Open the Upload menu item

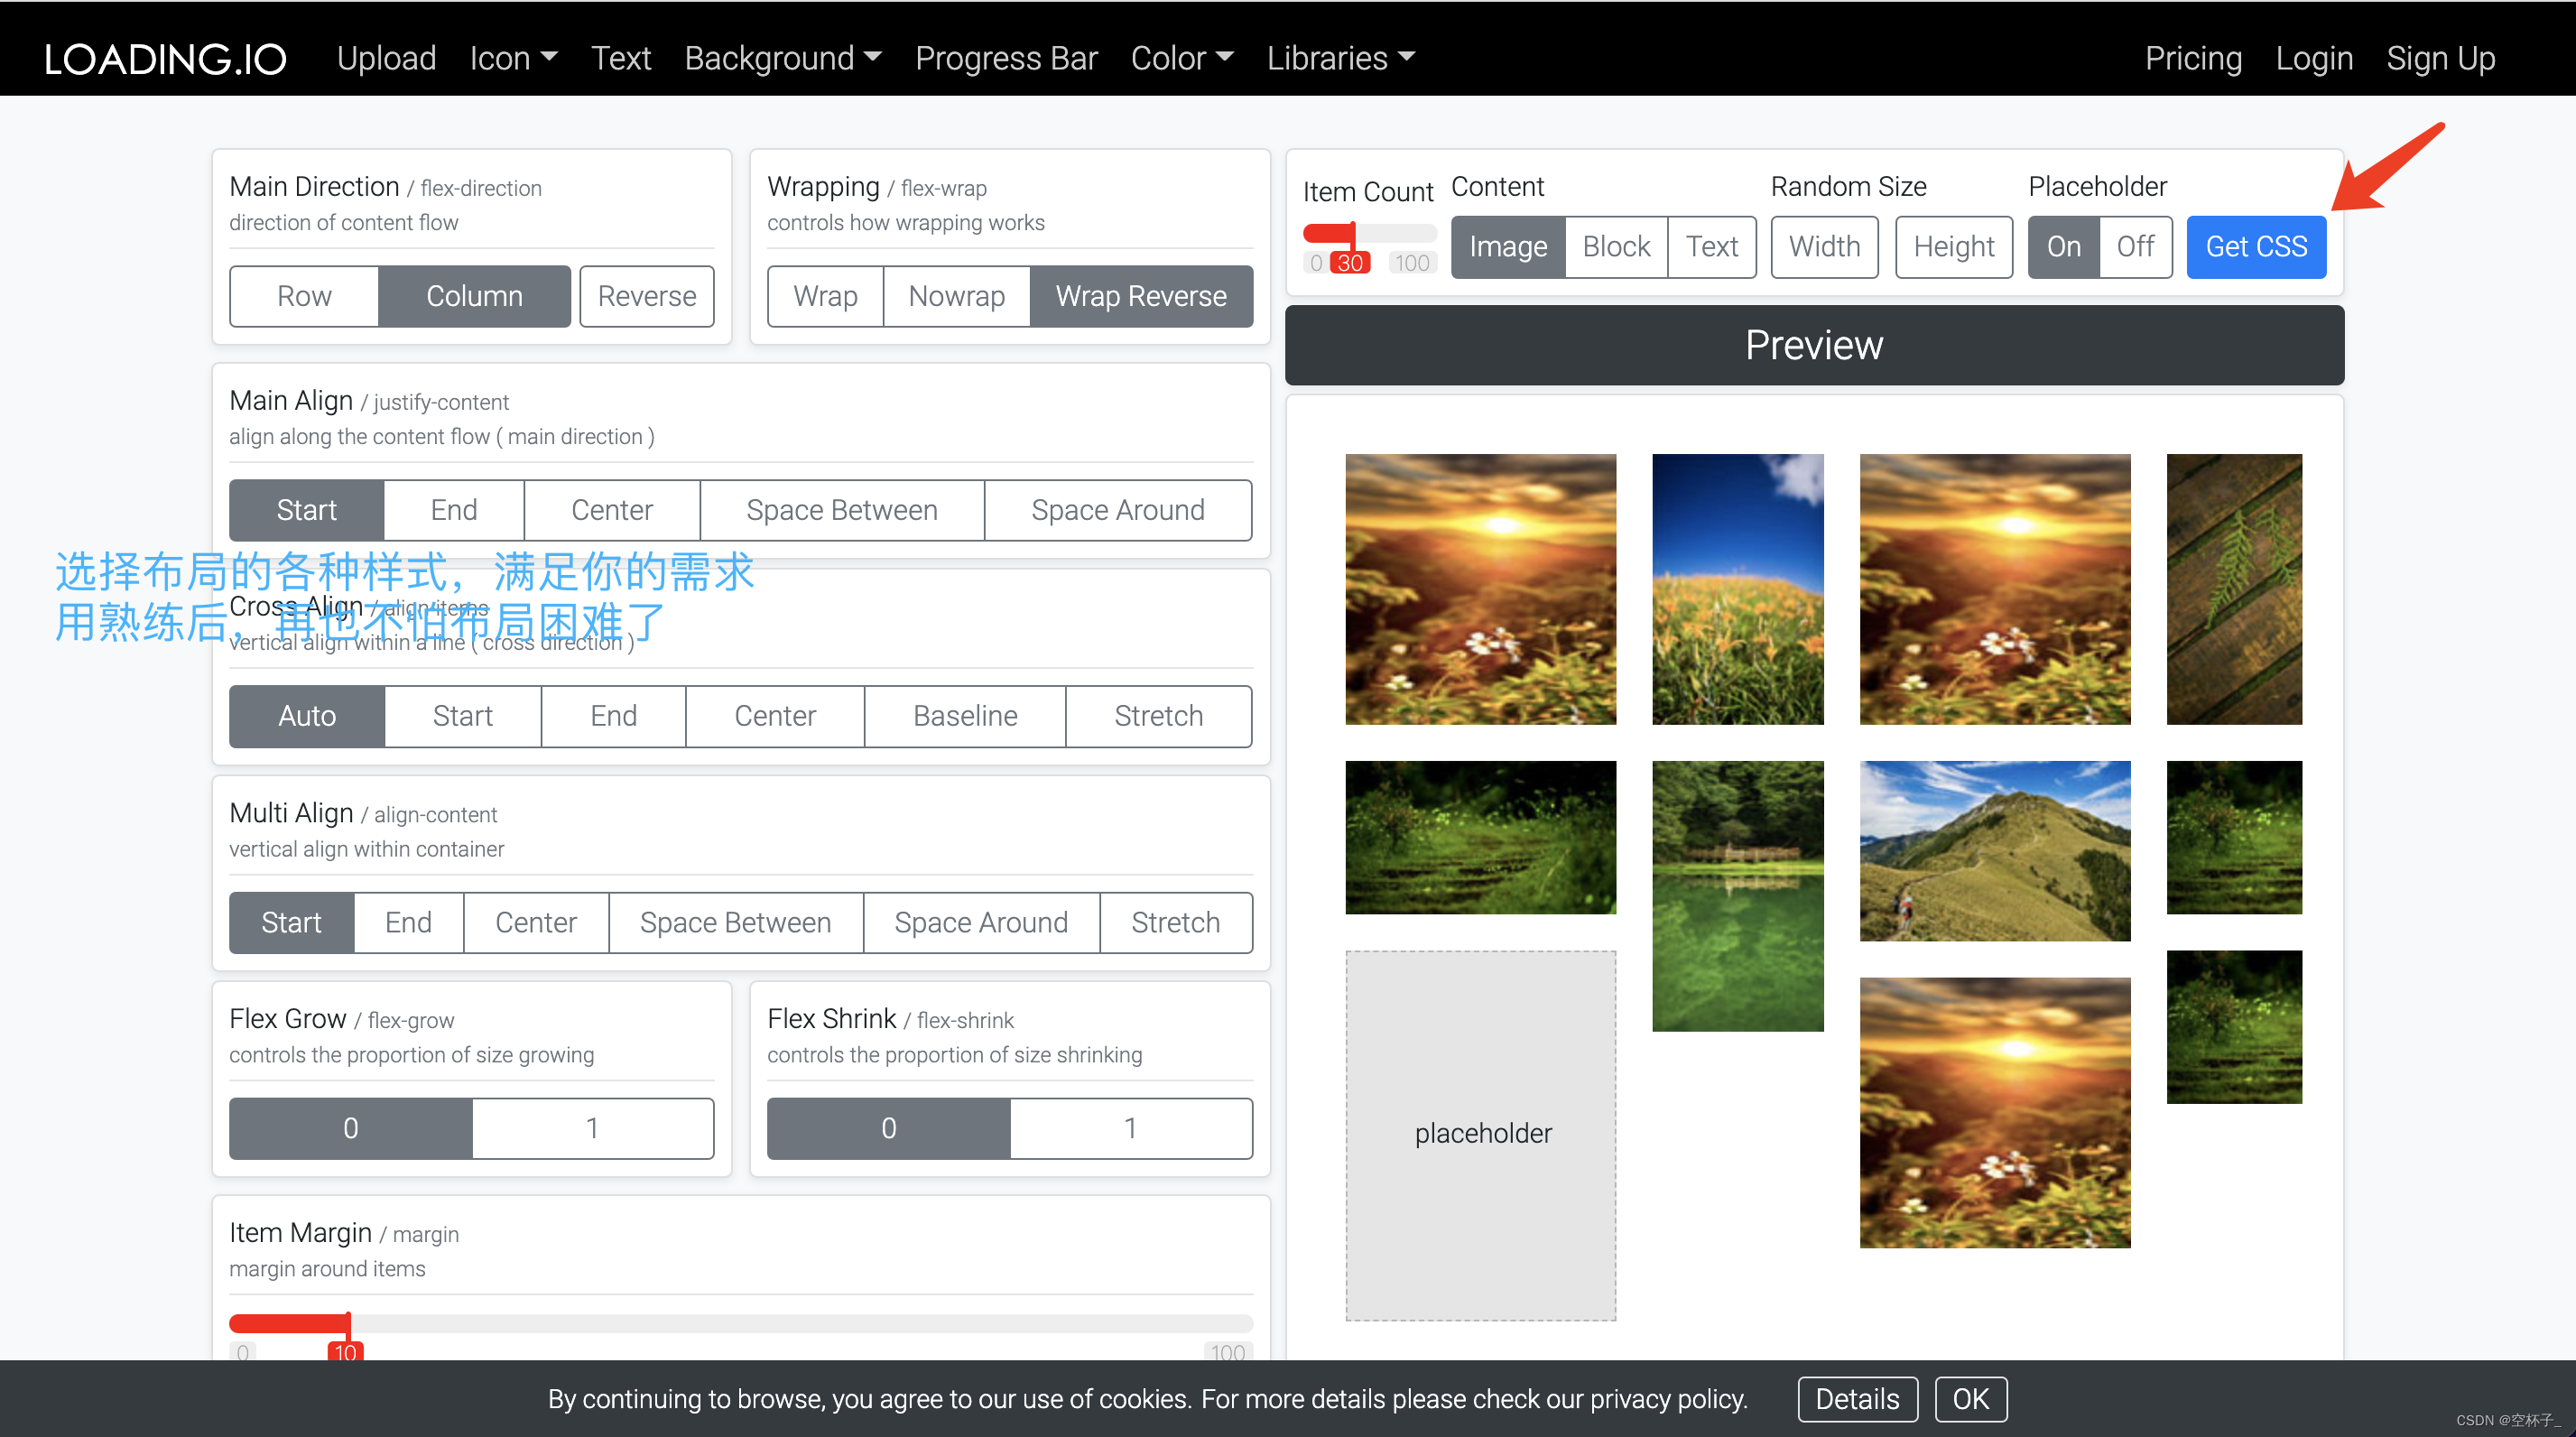tap(386, 58)
